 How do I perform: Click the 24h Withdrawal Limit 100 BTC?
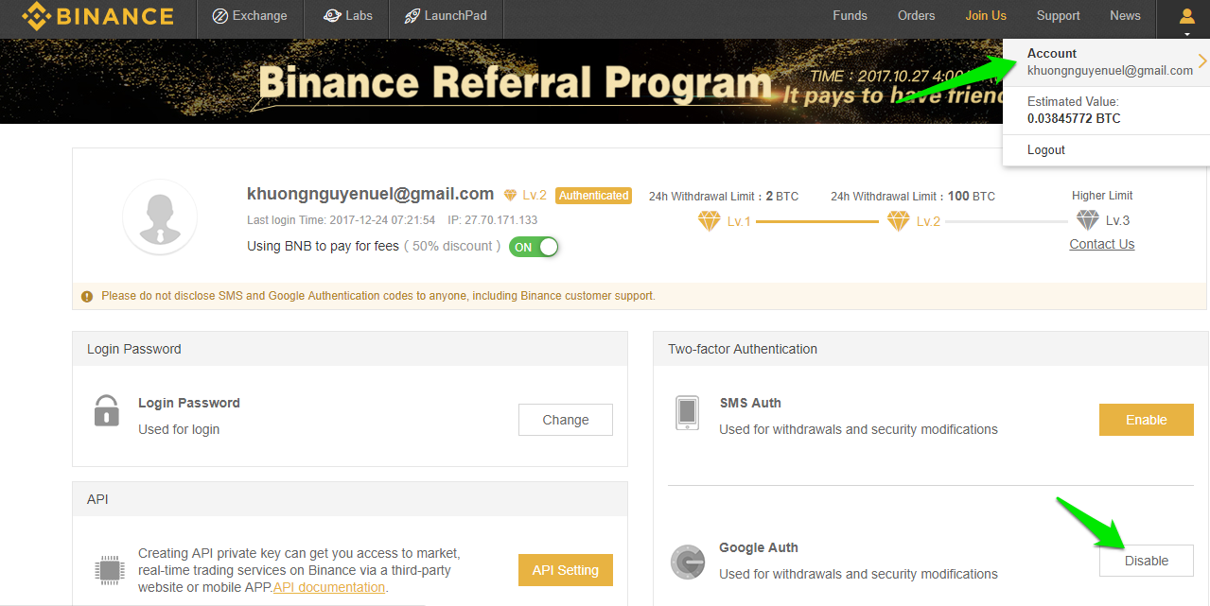[x=913, y=197]
